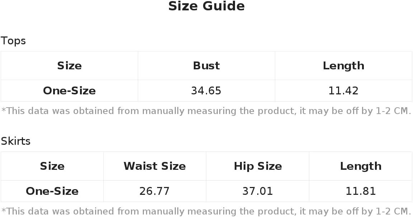
Task: Click the waist value 26.77
Action: pyautogui.click(x=154, y=191)
